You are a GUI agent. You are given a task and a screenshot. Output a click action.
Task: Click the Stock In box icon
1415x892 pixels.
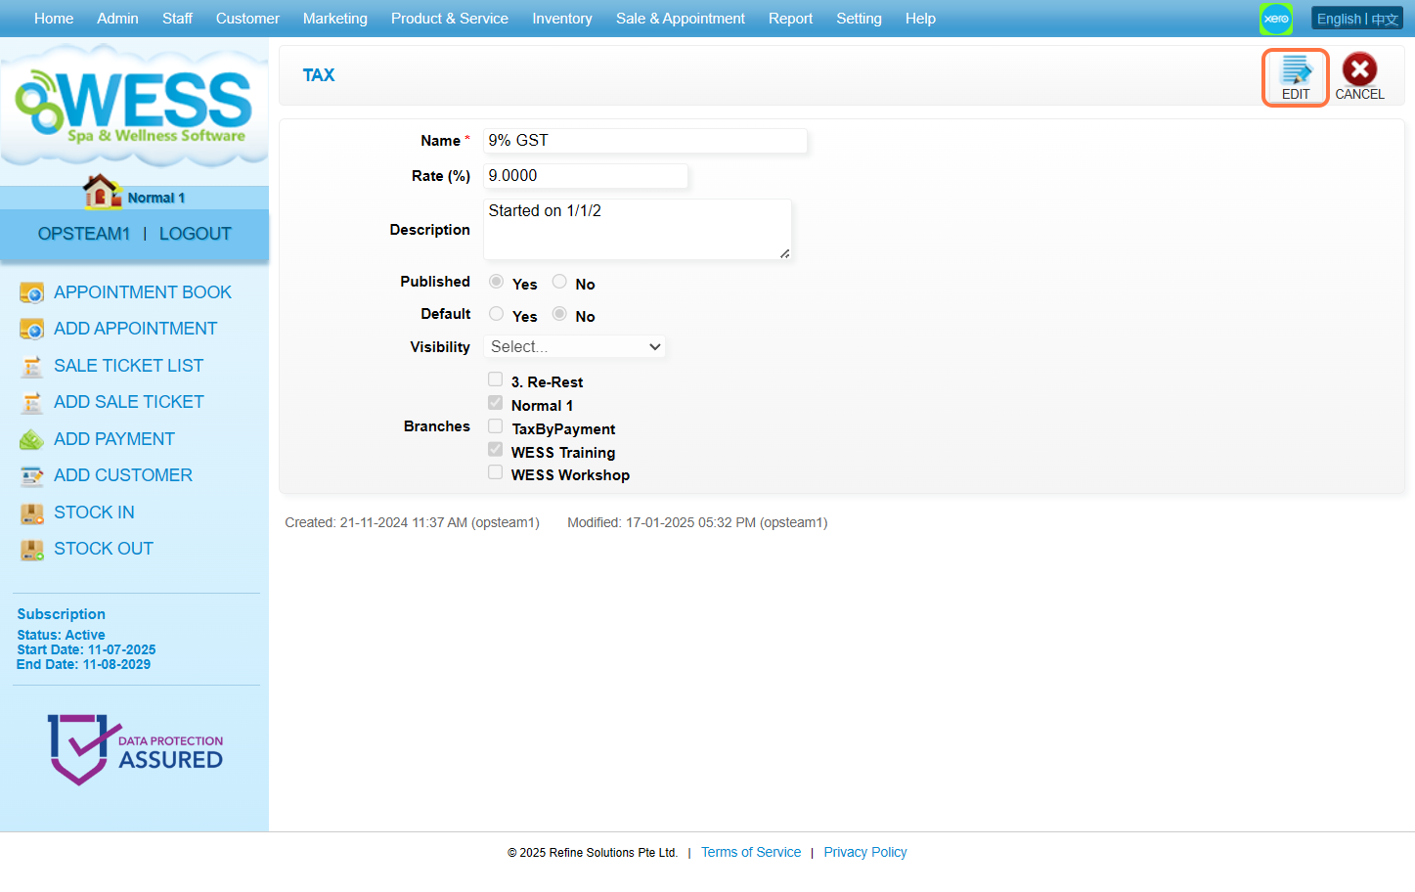coord(31,513)
